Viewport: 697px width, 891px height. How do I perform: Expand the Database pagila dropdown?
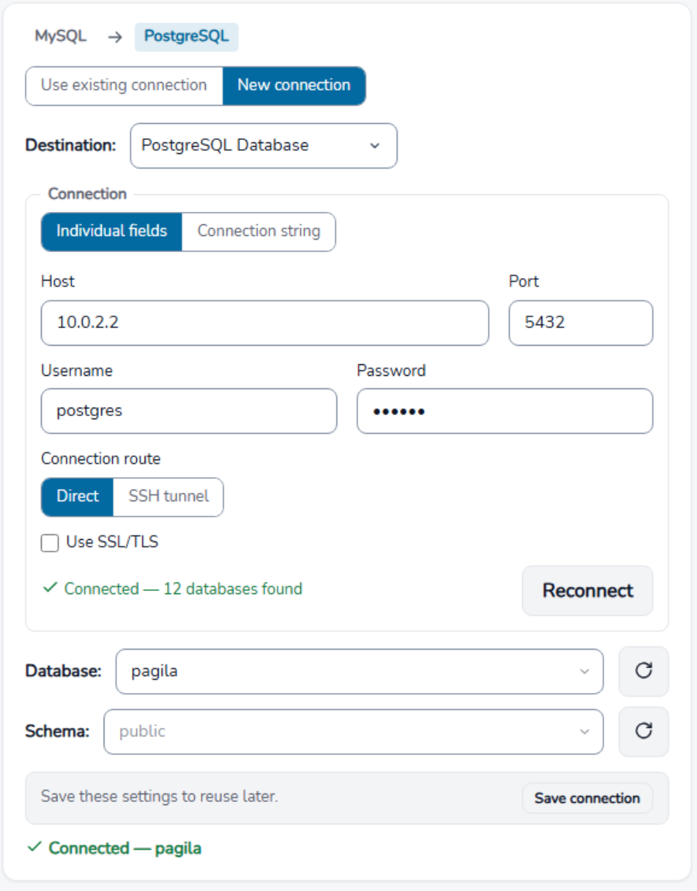point(359,671)
